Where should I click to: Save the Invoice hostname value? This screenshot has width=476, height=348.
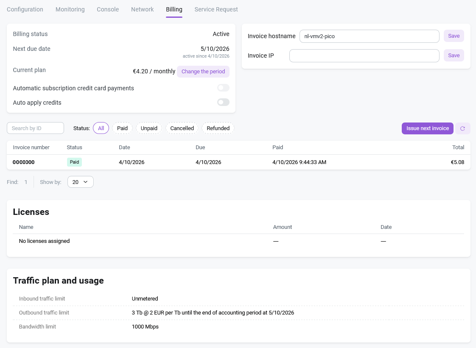coord(454,36)
